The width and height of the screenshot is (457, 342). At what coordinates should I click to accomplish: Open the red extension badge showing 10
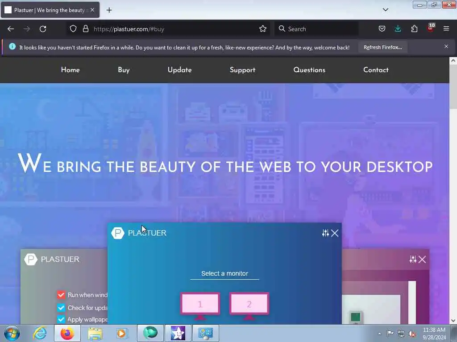431,28
